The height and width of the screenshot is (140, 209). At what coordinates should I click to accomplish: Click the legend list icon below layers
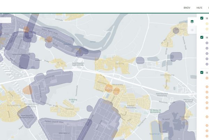(x=192, y=30)
